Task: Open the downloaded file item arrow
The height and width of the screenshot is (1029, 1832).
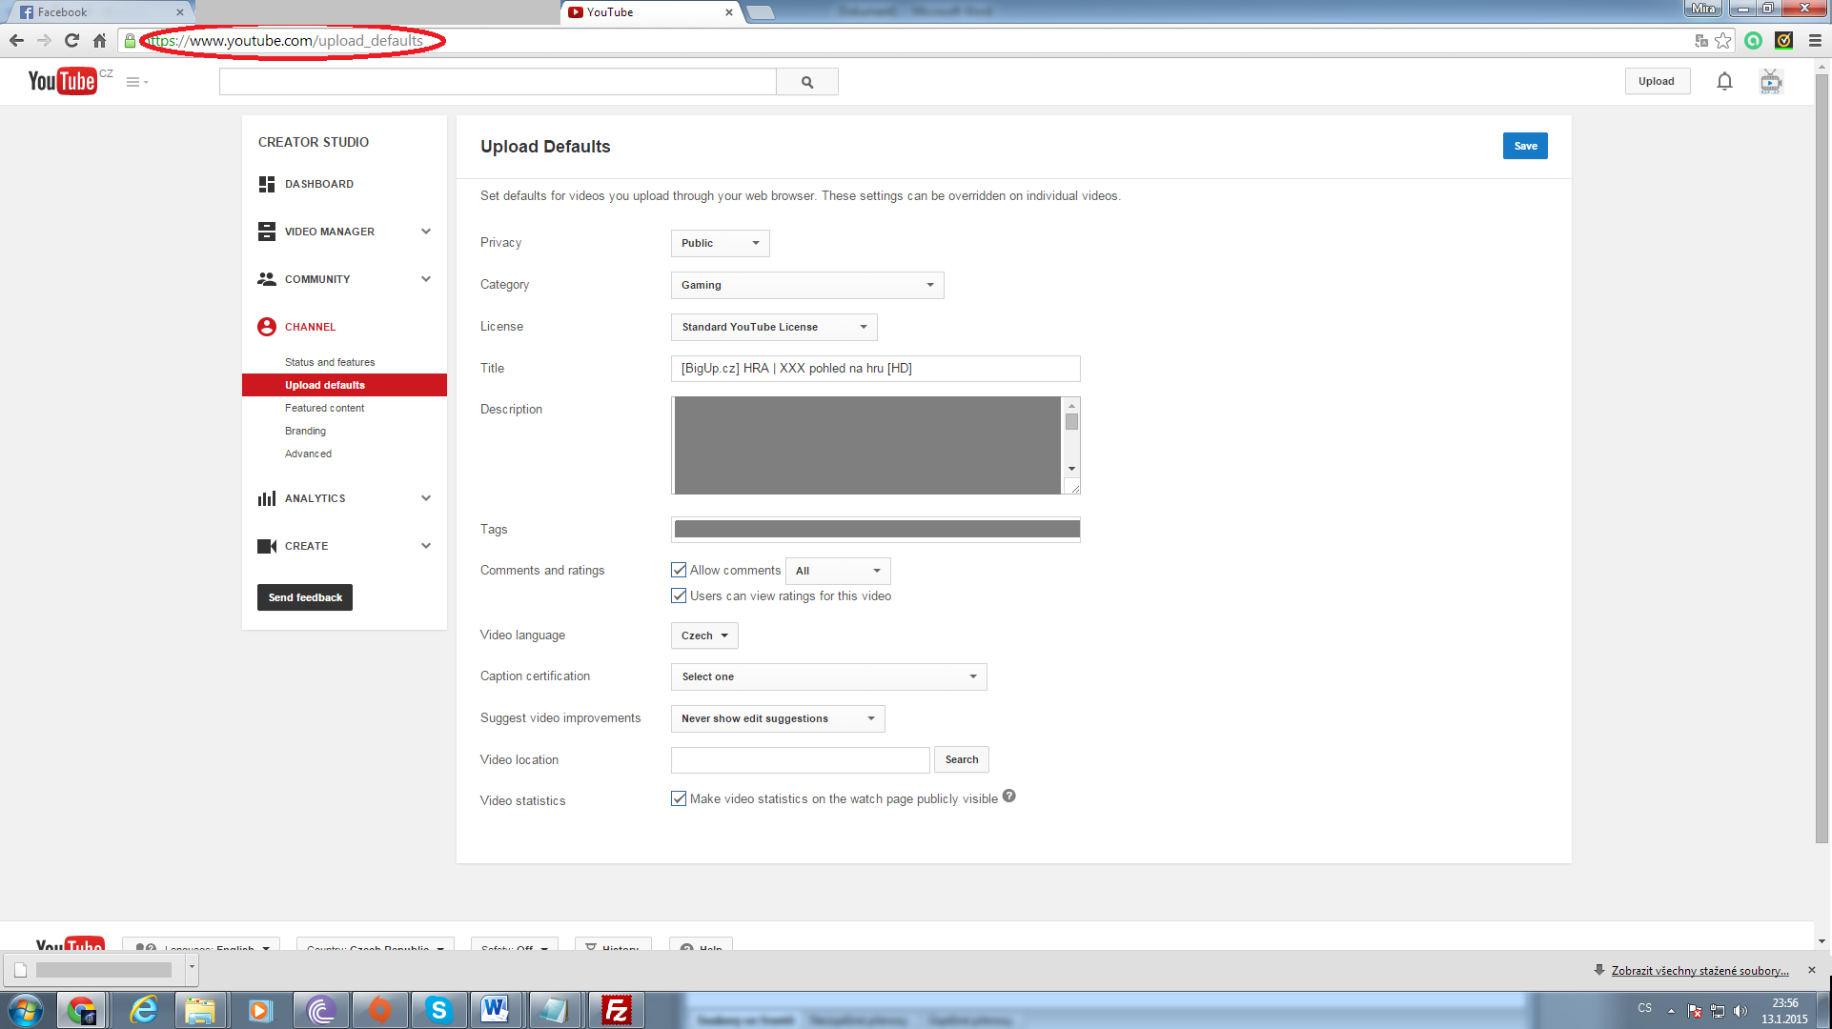Action: click(x=192, y=969)
